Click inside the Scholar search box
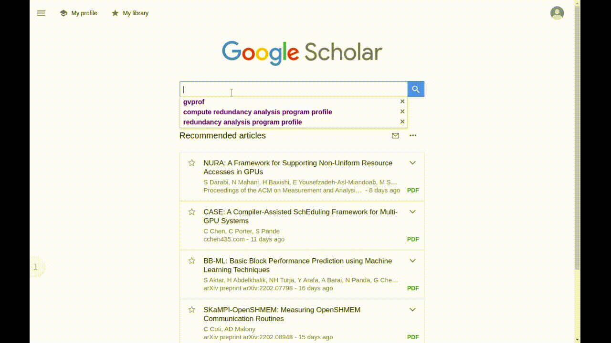The height and width of the screenshot is (343, 611). pyautogui.click(x=293, y=90)
